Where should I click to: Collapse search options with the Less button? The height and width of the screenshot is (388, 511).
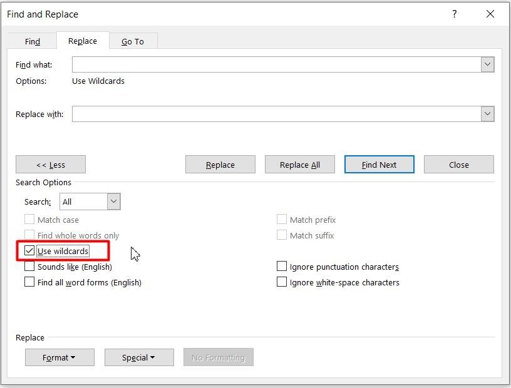51,164
